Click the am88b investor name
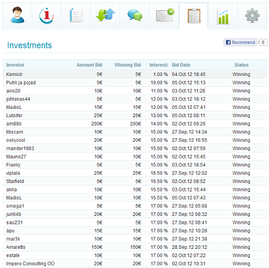 [x=14, y=124]
